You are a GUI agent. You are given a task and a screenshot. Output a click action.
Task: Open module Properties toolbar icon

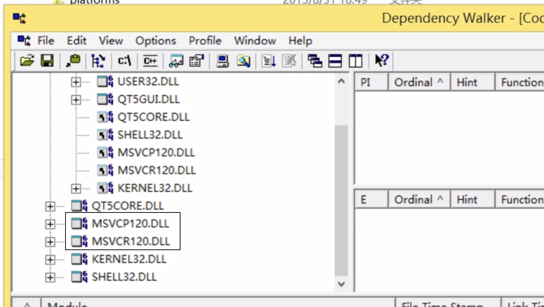pos(197,61)
